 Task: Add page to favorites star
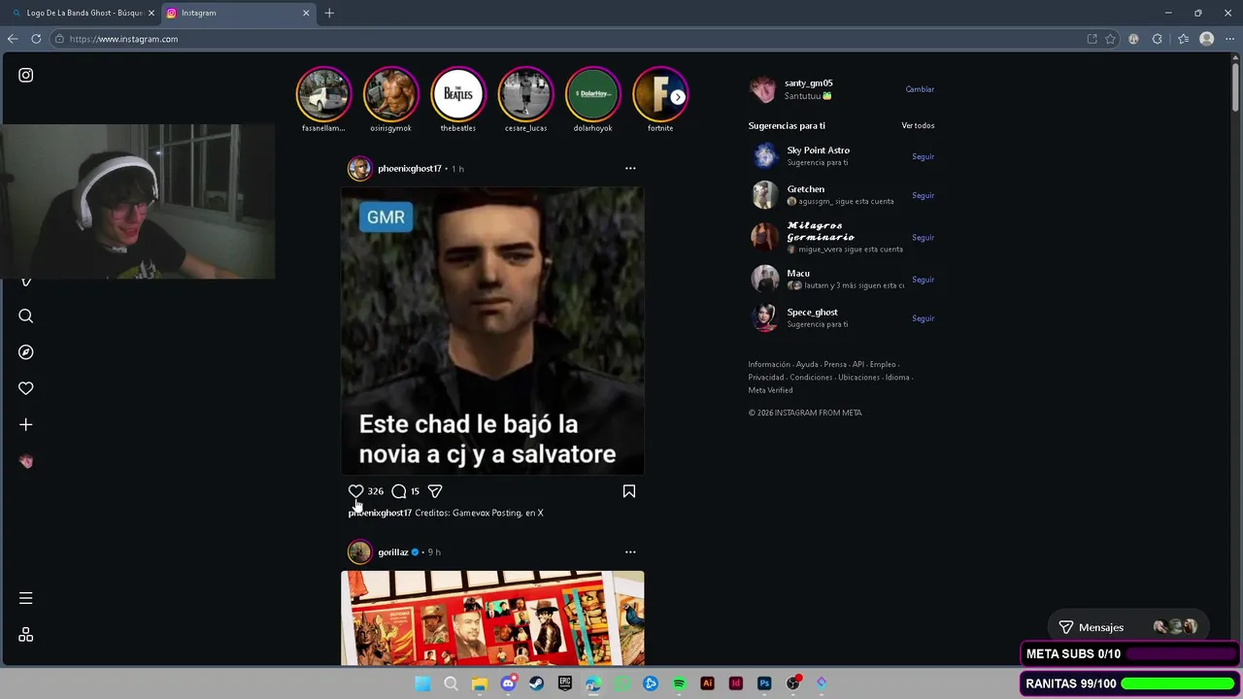click(1110, 39)
